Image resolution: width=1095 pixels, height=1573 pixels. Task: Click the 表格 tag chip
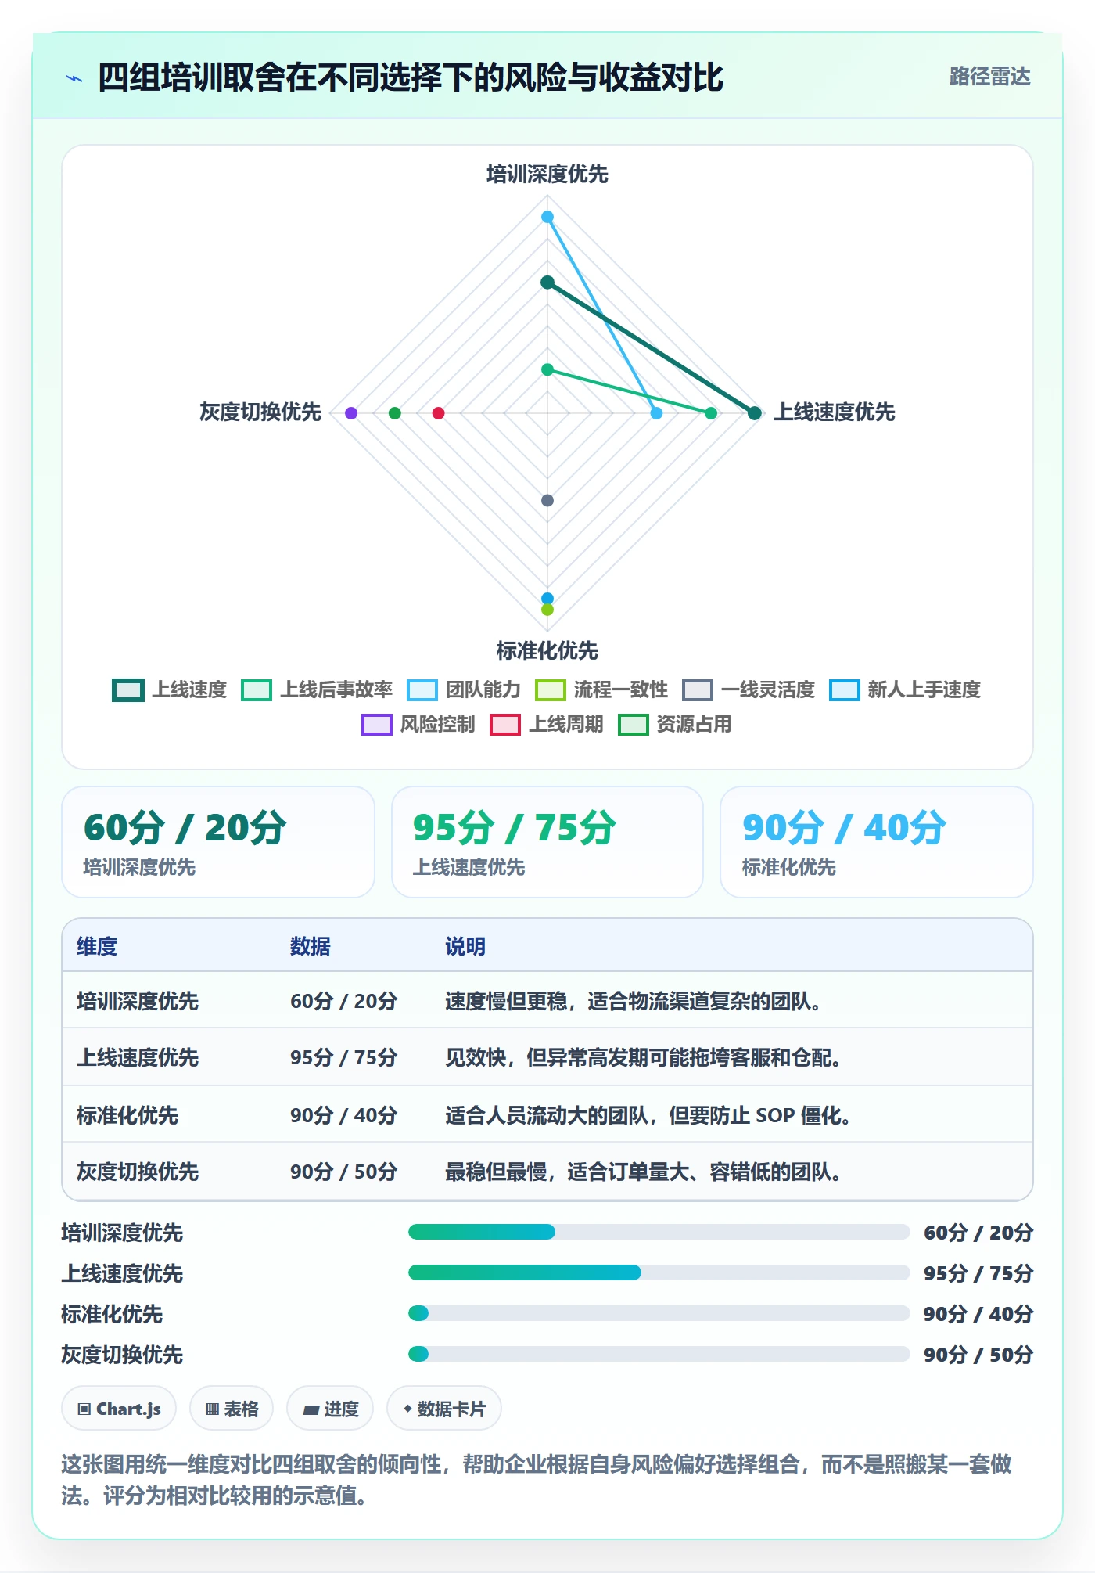pos(232,1409)
